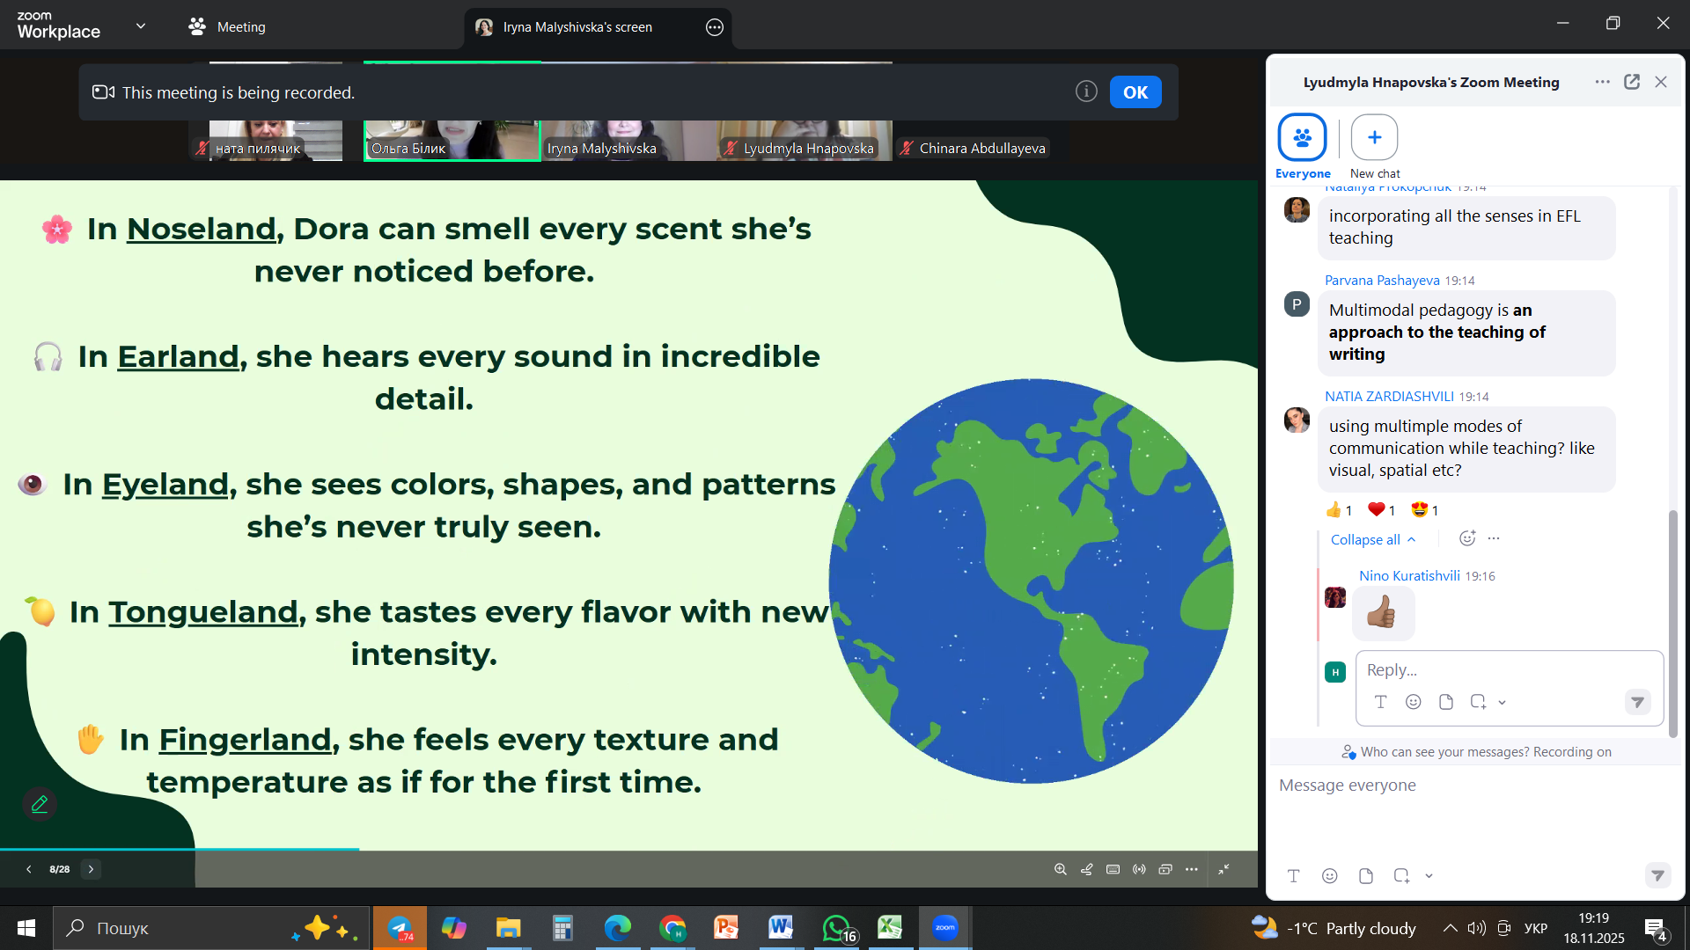Viewport: 1690px width, 950px height.
Task: Collapse all replies in the thread
Action: pyautogui.click(x=1372, y=539)
